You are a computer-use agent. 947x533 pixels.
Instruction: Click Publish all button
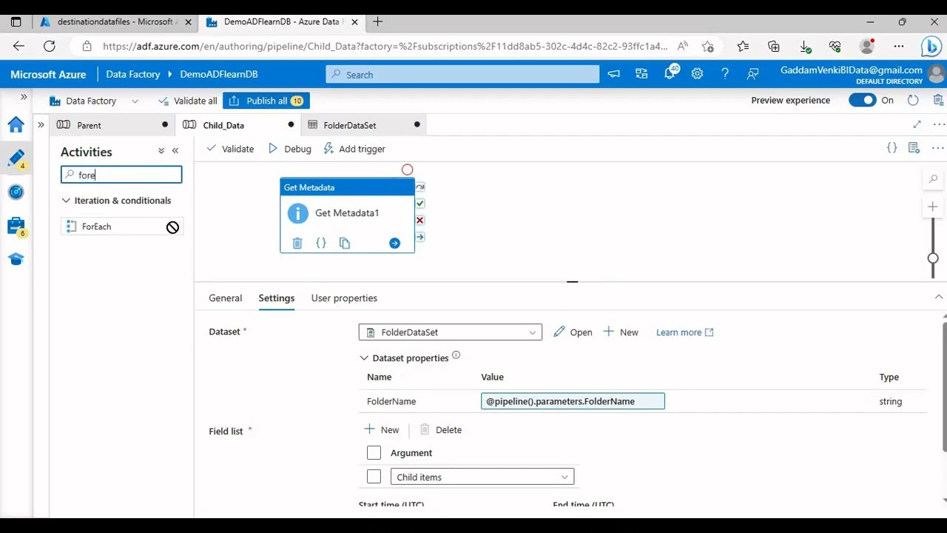pyautogui.click(x=266, y=101)
